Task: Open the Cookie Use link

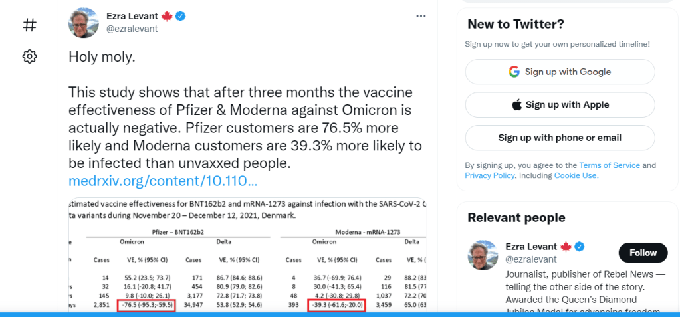Action: (x=576, y=175)
